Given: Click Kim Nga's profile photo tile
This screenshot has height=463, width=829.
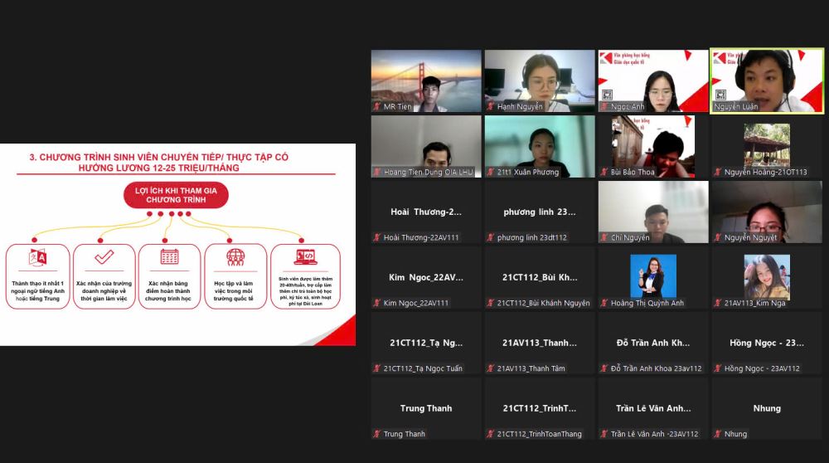Looking at the screenshot, I should (766, 275).
